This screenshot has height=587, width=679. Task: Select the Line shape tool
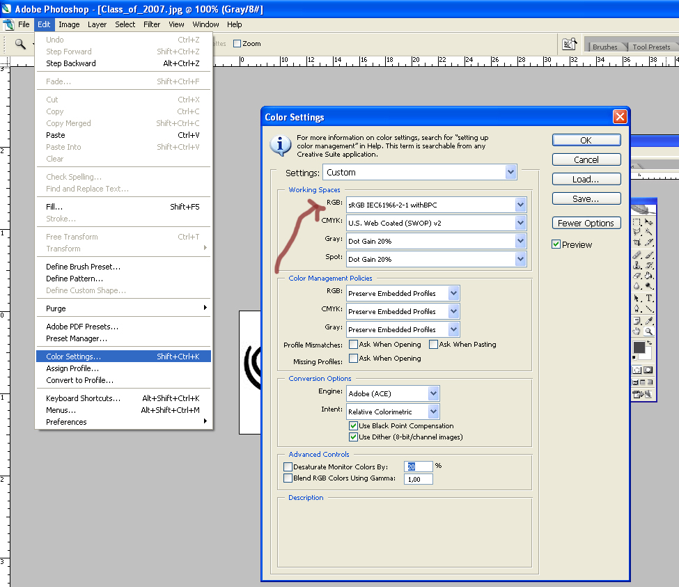click(648, 309)
